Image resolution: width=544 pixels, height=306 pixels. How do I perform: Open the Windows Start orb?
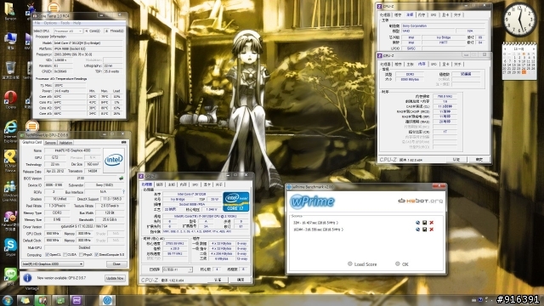click(x=8, y=300)
